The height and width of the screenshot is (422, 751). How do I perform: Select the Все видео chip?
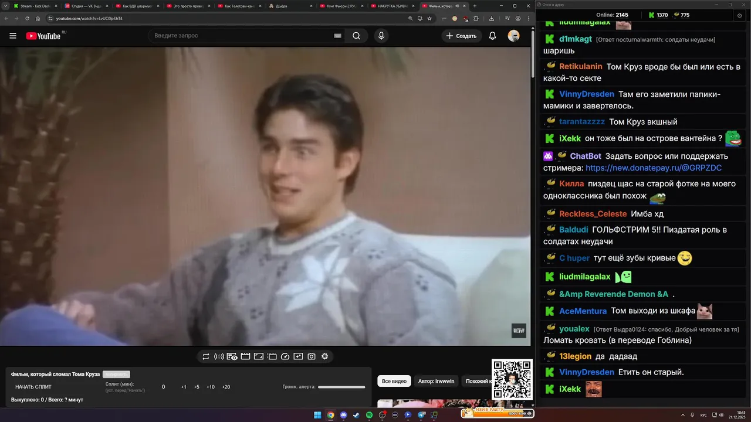[x=394, y=381]
